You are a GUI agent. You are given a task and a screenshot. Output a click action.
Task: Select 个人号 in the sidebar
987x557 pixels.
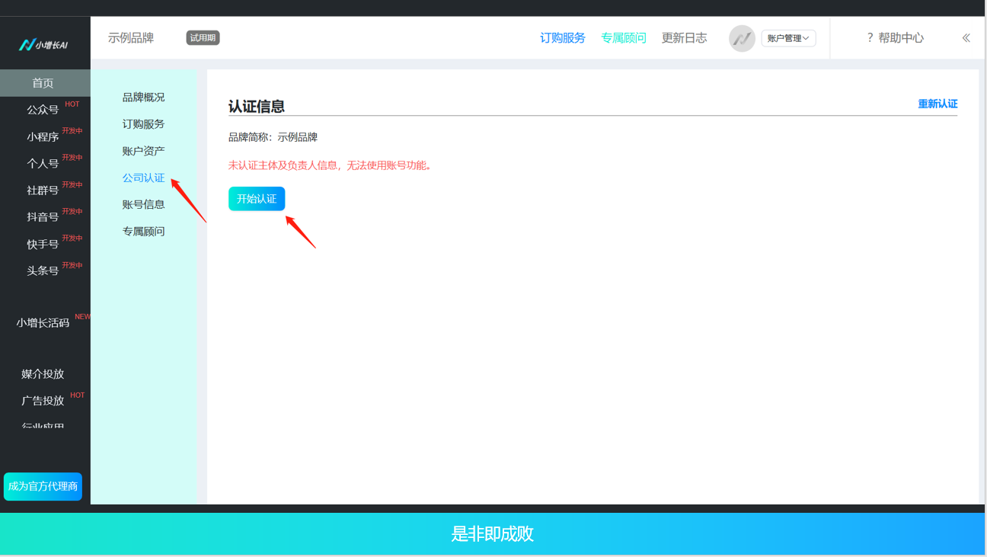click(43, 164)
